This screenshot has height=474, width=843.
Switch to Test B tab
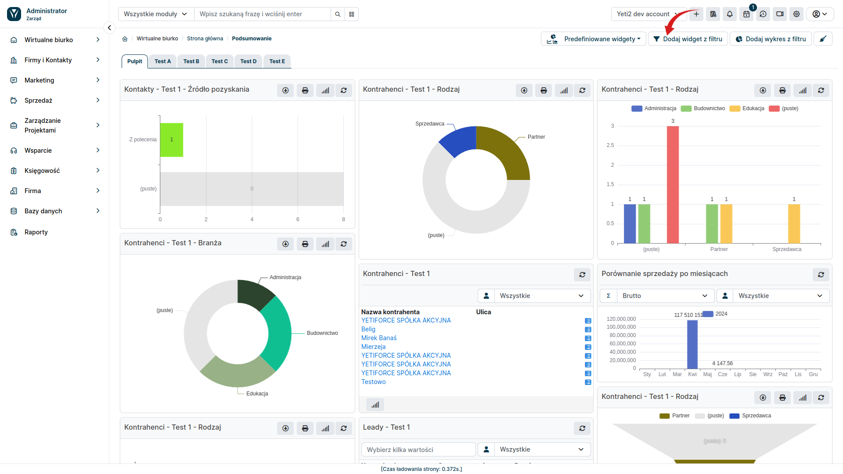point(191,61)
